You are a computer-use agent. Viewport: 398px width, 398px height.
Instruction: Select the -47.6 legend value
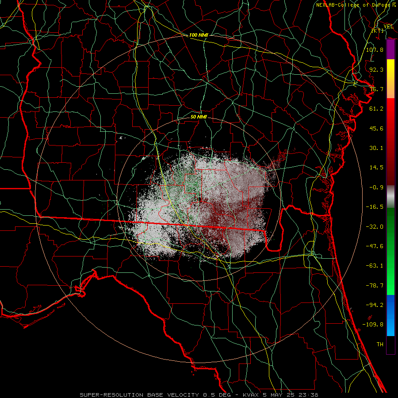pyautogui.click(x=375, y=246)
